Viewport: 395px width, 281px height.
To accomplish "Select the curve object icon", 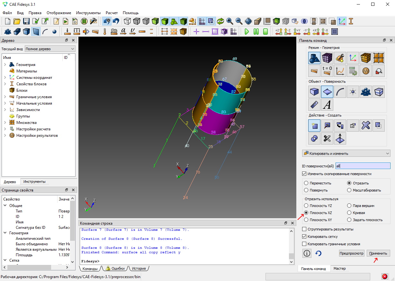I will (x=340, y=92).
